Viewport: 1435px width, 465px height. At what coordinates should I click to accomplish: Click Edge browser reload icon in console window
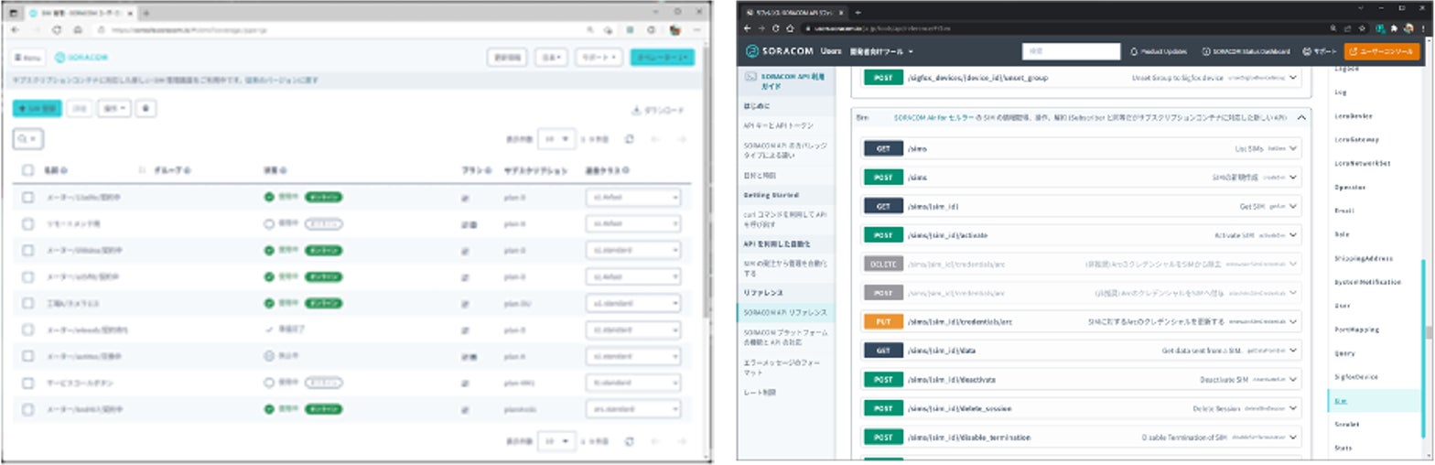click(x=56, y=30)
